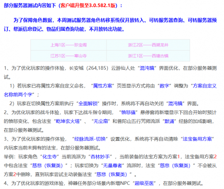Click the 浙江1区——西塘古镇 server cell
Image resolution: width=224 pixels, height=189 pixels.
click(148, 56)
